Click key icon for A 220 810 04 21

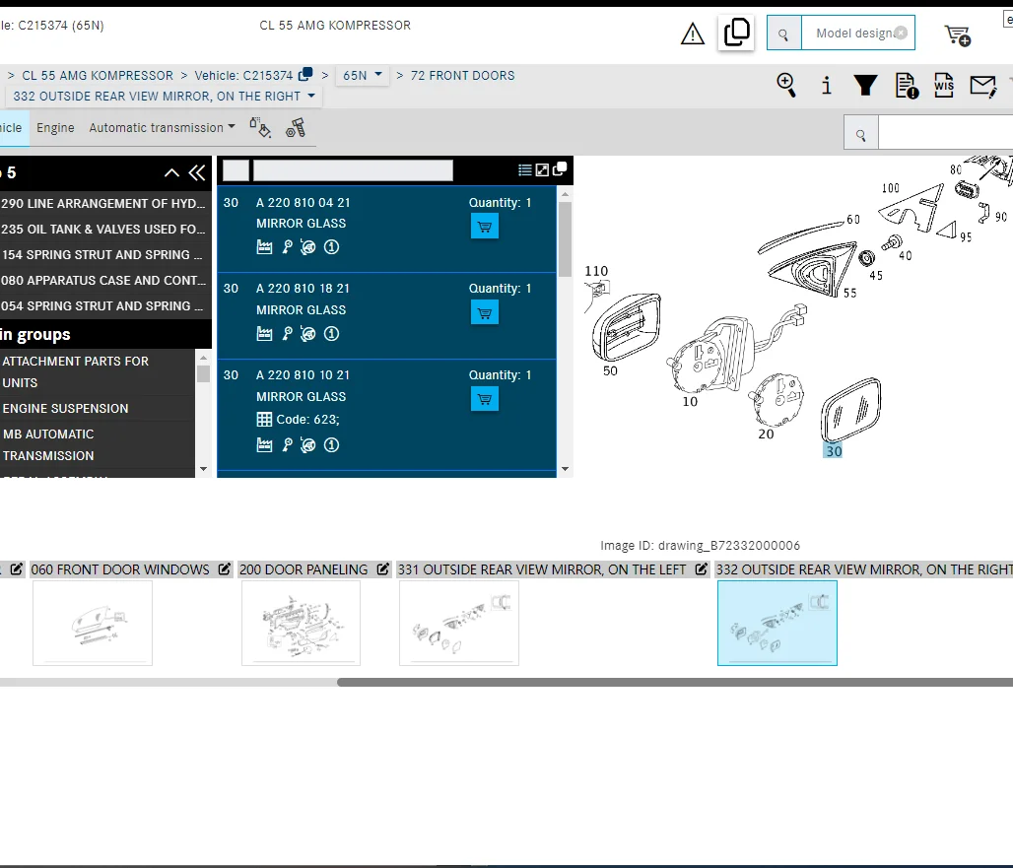point(288,247)
